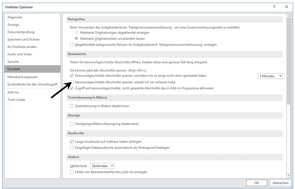Enable 'Texterkennung in Bildern deaktivieren' checkbox

[x=72, y=106]
